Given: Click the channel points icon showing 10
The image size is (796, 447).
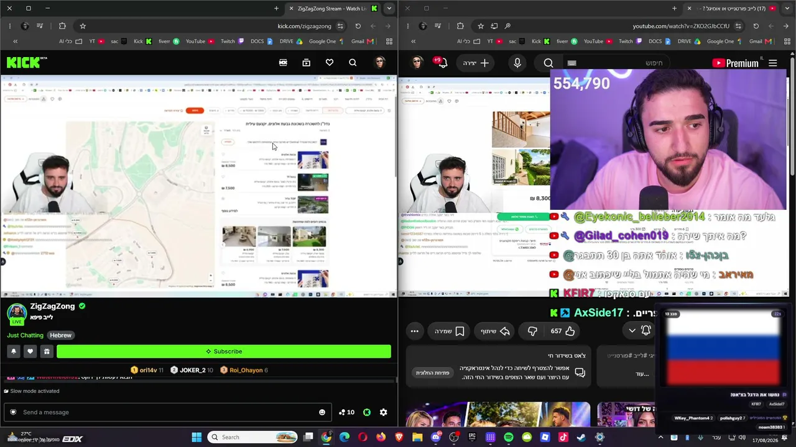Looking at the screenshot, I should tap(346, 412).
